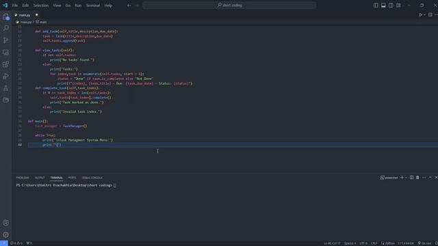The image size is (438, 246).
Task: Close the terminal panel
Action: coord(436,178)
